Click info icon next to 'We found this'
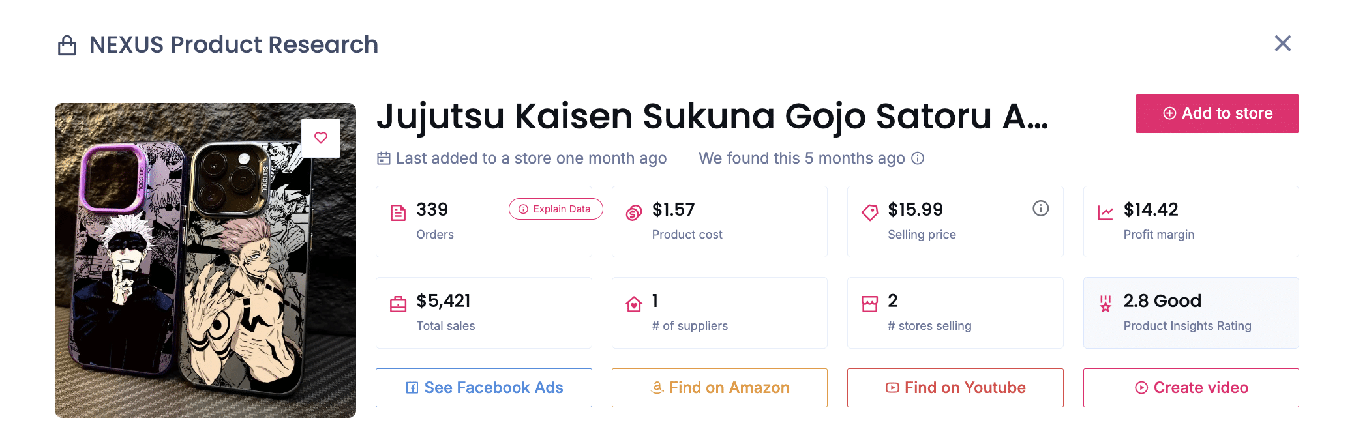The height and width of the screenshot is (425, 1354). (918, 158)
